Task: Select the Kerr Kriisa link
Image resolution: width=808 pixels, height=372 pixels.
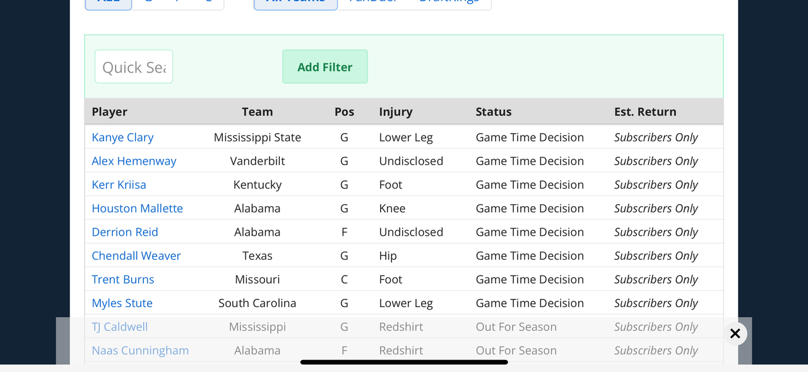Action: (119, 185)
